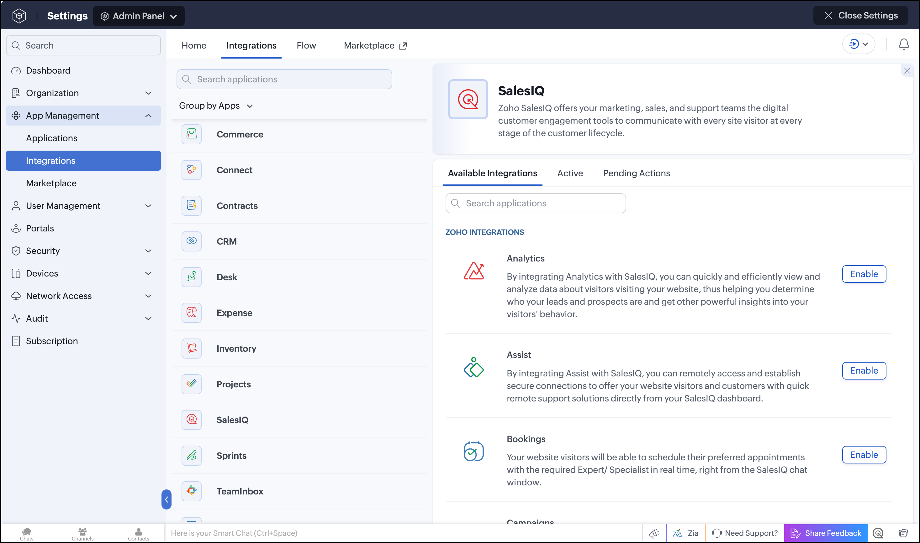Viewport: 920px width, 543px height.
Task: Open Applications under App Management
Action: pos(83,138)
